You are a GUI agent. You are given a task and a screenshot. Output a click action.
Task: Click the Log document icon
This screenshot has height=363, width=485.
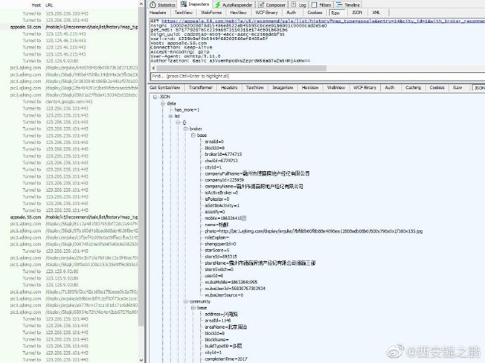click(x=294, y=5)
